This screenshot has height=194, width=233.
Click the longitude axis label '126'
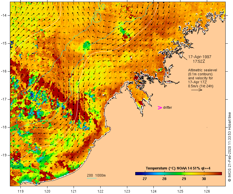(x=207, y=191)
